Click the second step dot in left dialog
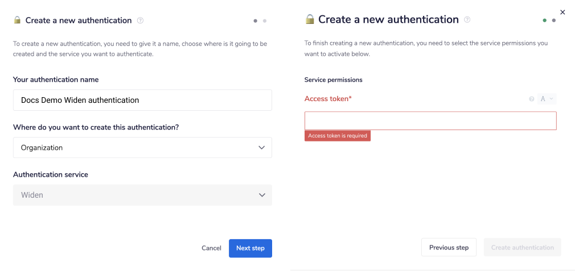This screenshot has width=575, height=271. (x=265, y=21)
